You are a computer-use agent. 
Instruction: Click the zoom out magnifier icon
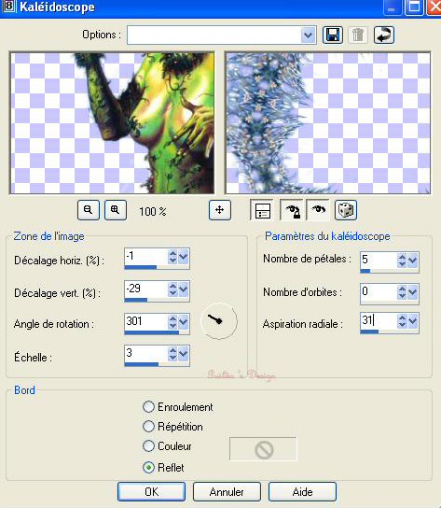[x=89, y=210]
